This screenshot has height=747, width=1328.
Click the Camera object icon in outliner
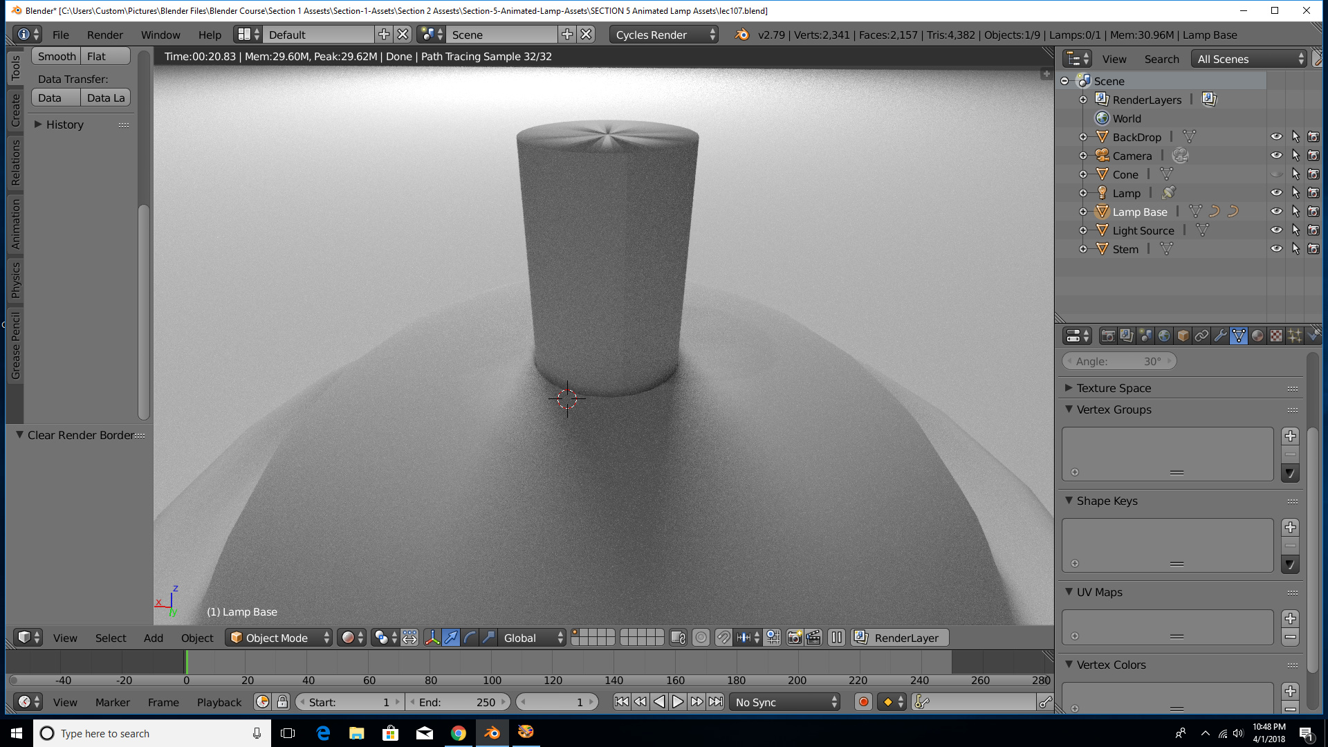pyautogui.click(x=1102, y=156)
